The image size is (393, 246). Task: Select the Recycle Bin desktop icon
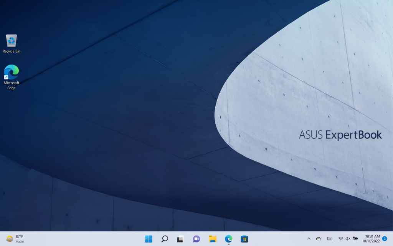pyautogui.click(x=11, y=43)
